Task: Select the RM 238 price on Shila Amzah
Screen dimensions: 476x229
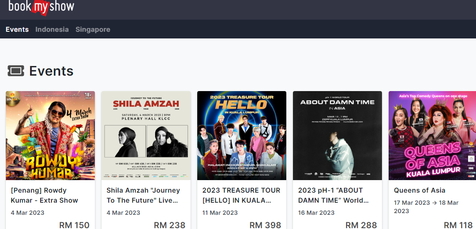Action: point(169,225)
